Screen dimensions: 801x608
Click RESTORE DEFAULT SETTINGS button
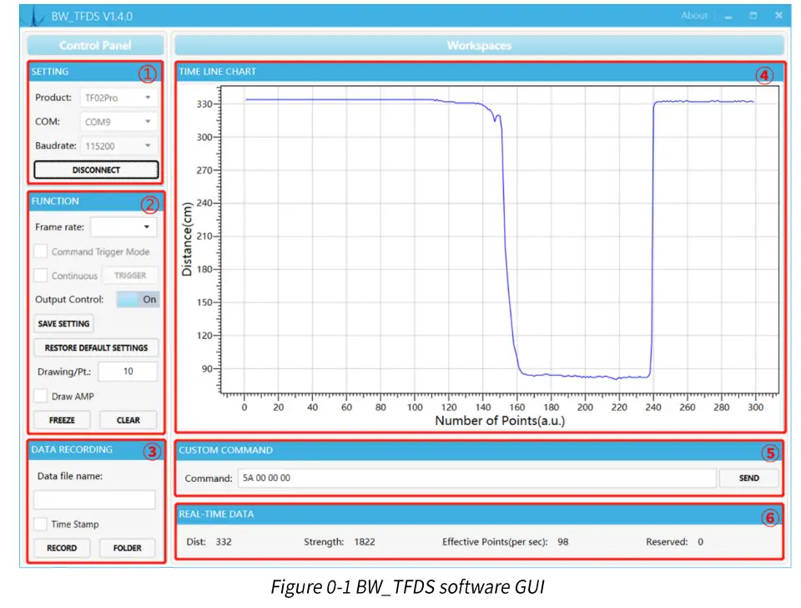click(x=96, y=347)
